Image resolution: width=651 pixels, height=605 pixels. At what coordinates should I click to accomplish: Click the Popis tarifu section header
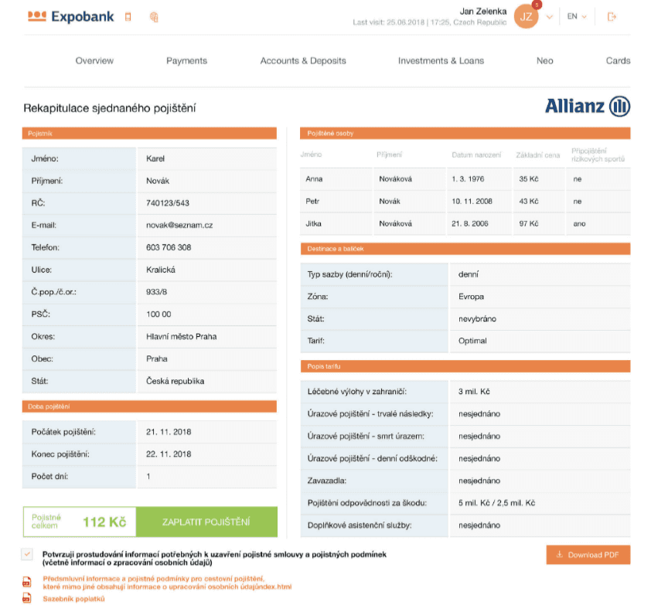point(465,366)
